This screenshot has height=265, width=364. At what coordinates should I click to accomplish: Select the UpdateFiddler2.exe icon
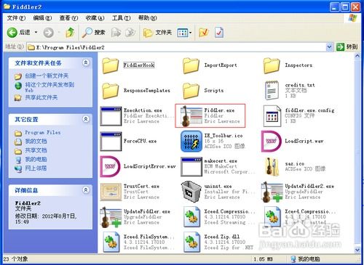(272, 192)
